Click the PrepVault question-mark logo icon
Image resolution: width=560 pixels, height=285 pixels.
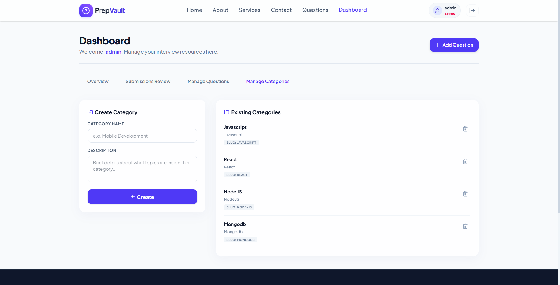pyautogui.click(x=86, y=10)
